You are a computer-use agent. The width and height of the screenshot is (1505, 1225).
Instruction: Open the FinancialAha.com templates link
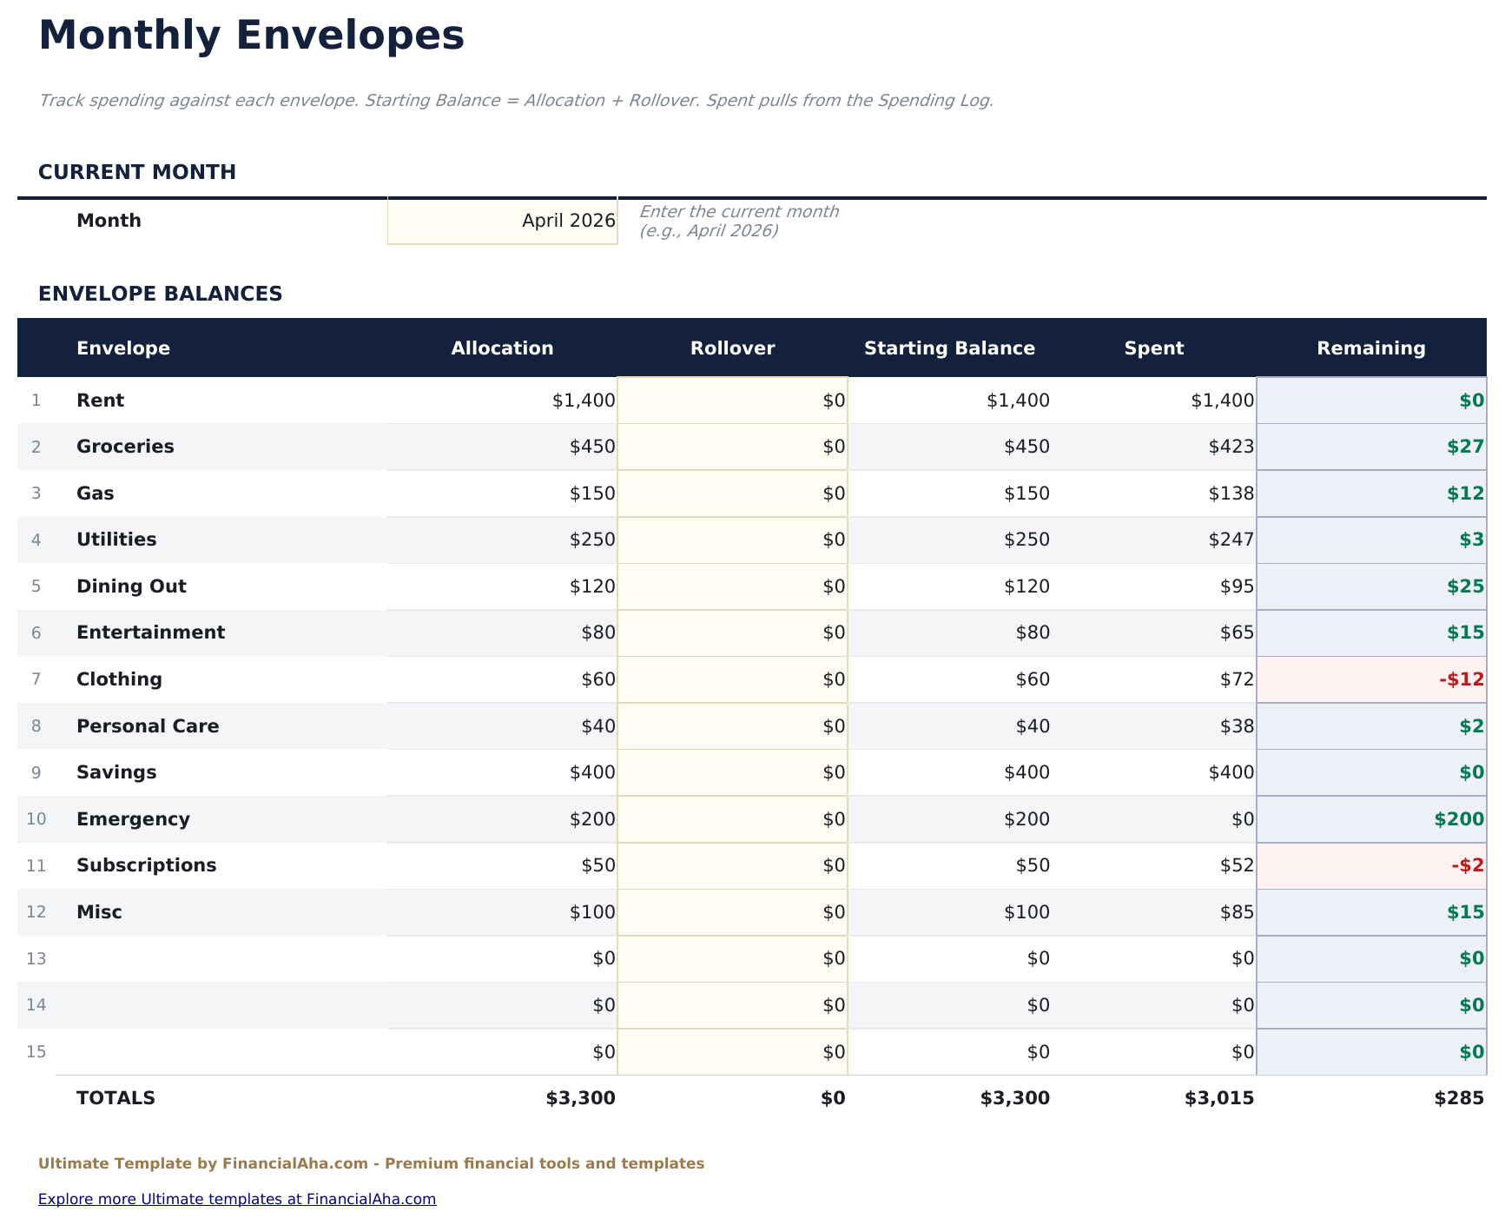[237, 1198]
